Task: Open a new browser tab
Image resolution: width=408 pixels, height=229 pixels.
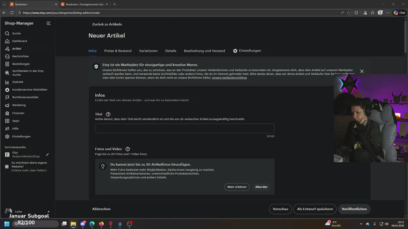Action: (114, 4)
